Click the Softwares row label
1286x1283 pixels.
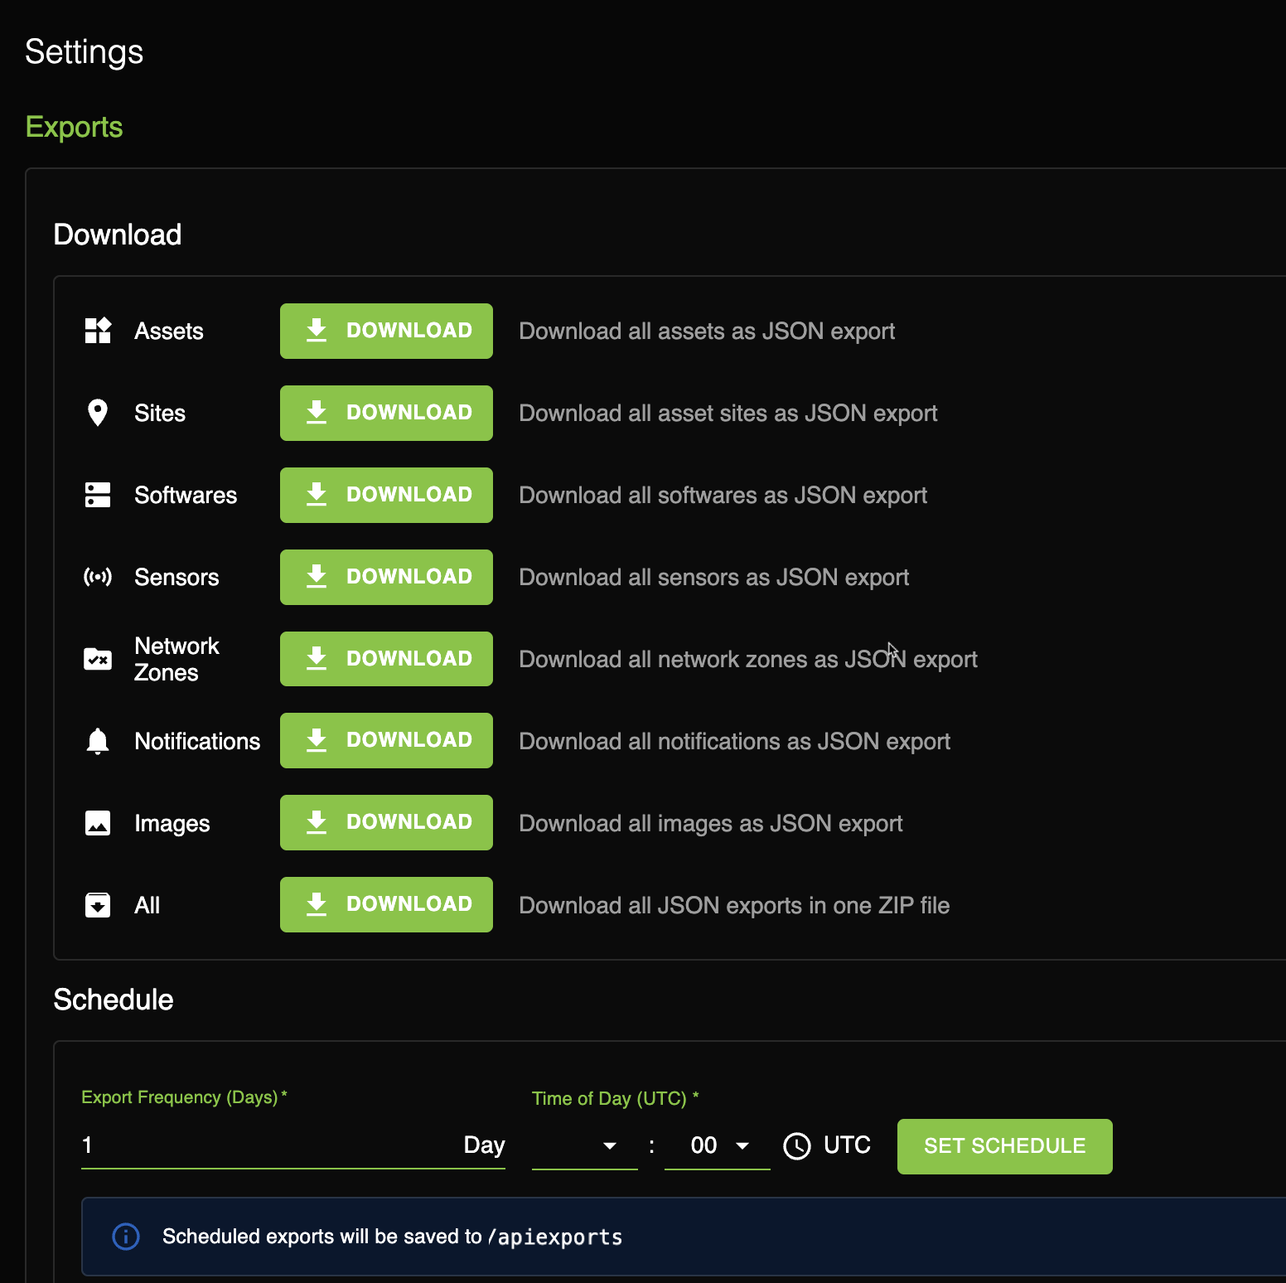[x=186, y=496]
